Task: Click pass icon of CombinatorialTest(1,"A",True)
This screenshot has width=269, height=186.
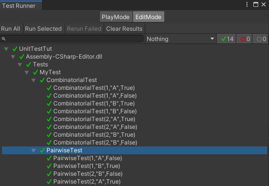Action: coord(49,88)
